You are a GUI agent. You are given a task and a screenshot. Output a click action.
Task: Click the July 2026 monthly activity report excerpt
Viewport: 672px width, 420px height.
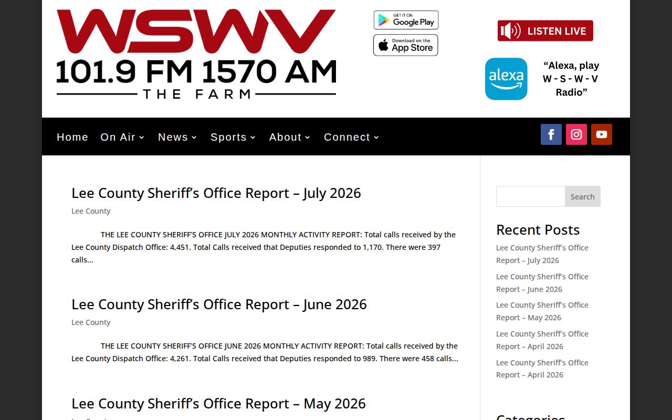click(x=264, y=247)
